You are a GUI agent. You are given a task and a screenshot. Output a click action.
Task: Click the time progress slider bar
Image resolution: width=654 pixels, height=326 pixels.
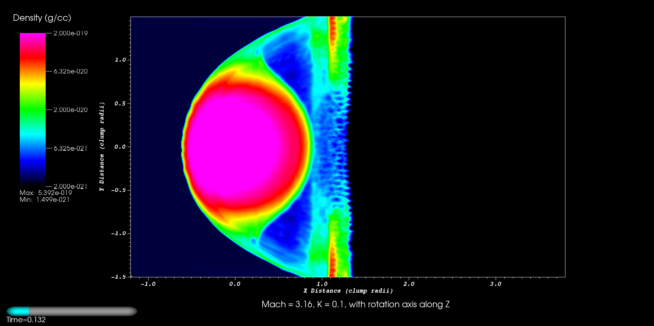tap(72, 311)
